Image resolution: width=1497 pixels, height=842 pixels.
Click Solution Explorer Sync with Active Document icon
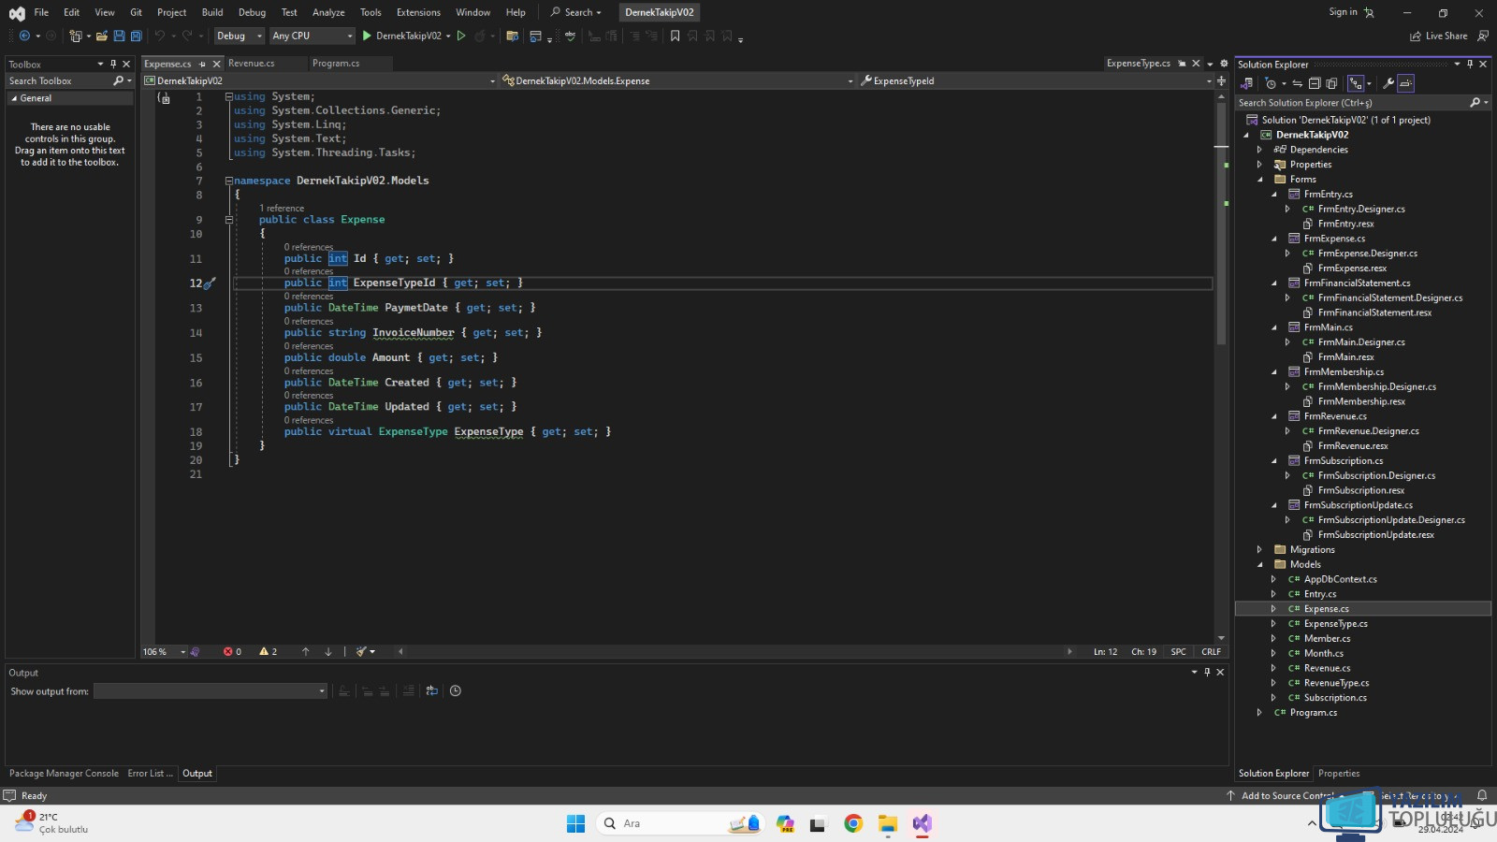(1297, 83)
